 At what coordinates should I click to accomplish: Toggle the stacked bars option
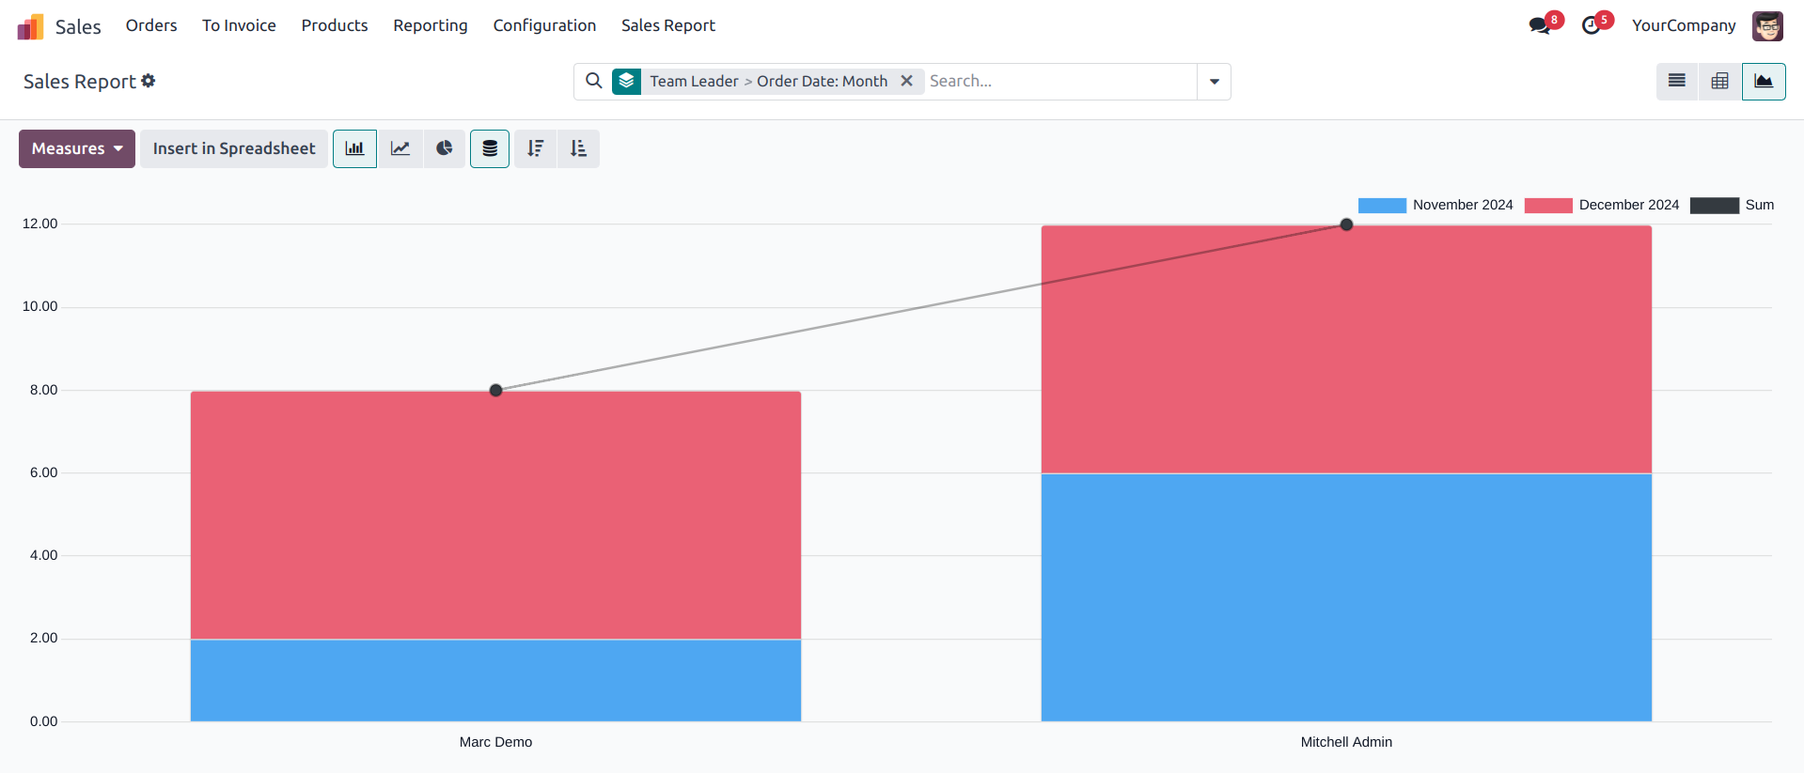tap(490, 148)
